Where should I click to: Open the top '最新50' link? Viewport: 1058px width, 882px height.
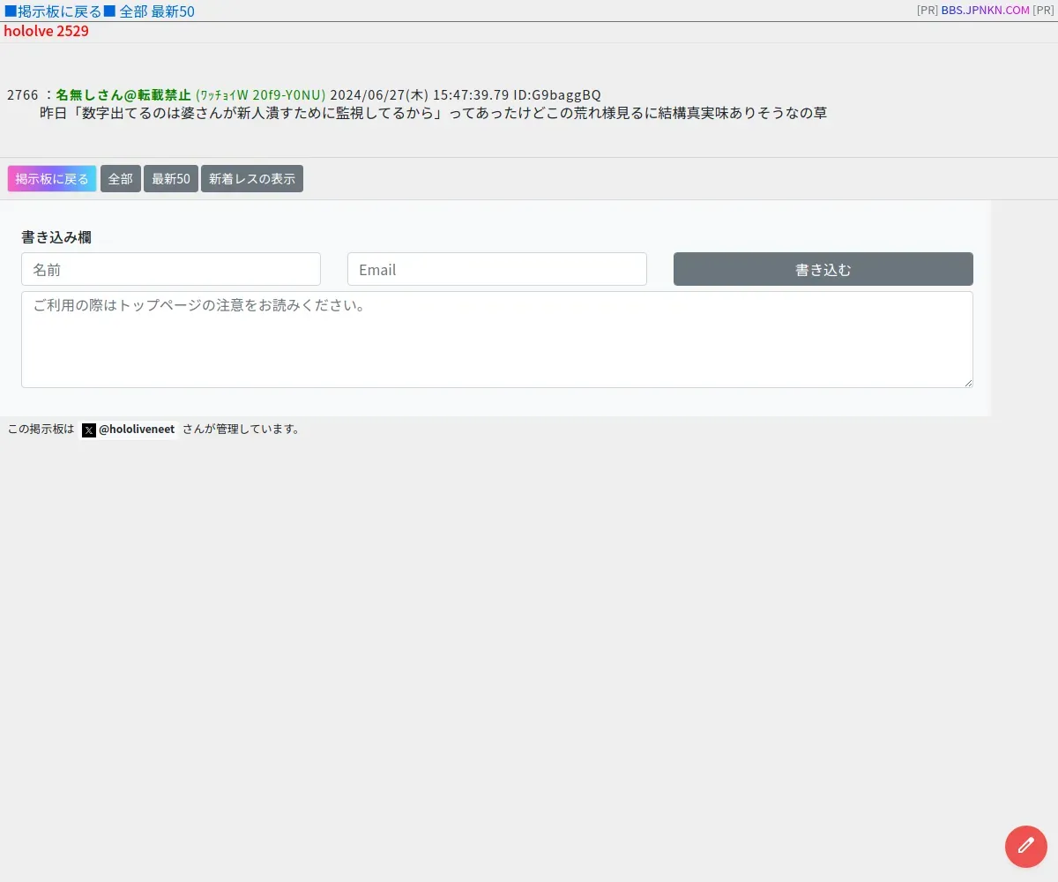tap(173, 11)
